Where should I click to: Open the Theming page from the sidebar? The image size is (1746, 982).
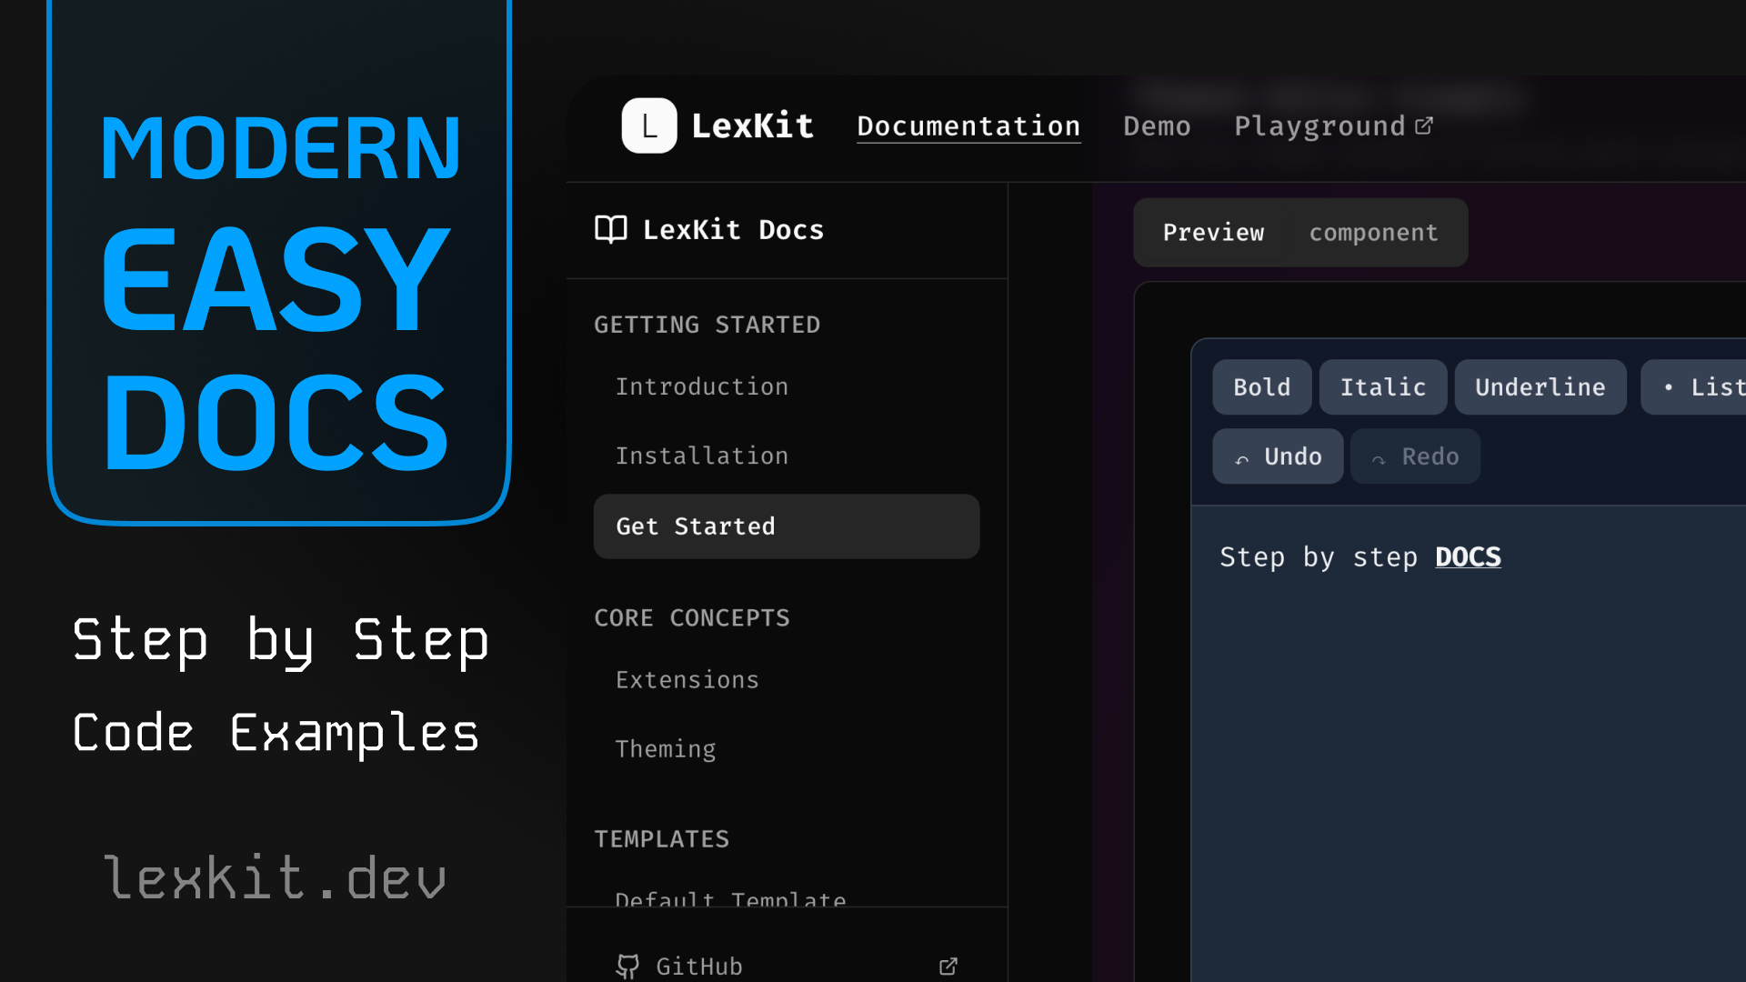666,748
